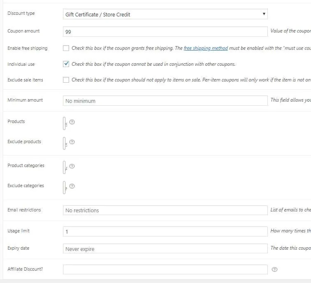Open the Discount type dropdown

[165, 14]
